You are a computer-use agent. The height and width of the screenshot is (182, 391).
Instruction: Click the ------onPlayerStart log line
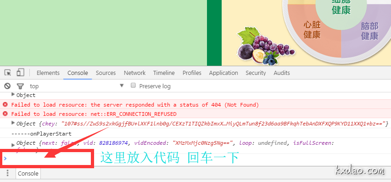coord(41,134)
